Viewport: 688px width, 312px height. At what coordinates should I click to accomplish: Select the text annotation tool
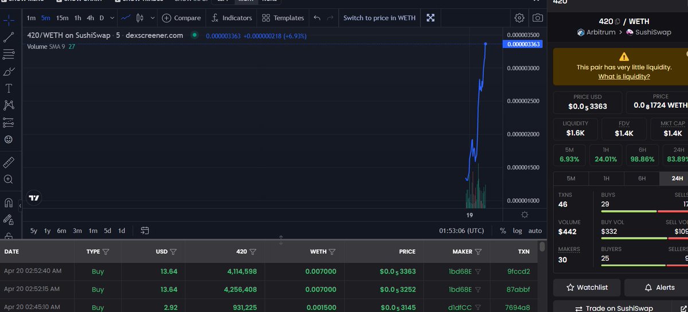(9, 88)
